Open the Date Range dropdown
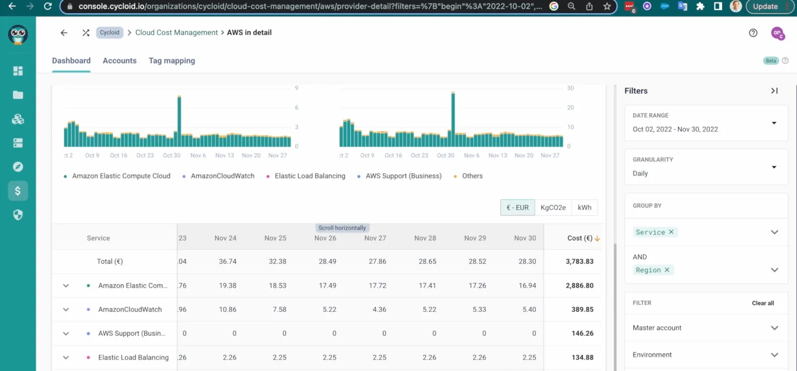Viewport: 797px width, 371px height. [x=706, y=123]
